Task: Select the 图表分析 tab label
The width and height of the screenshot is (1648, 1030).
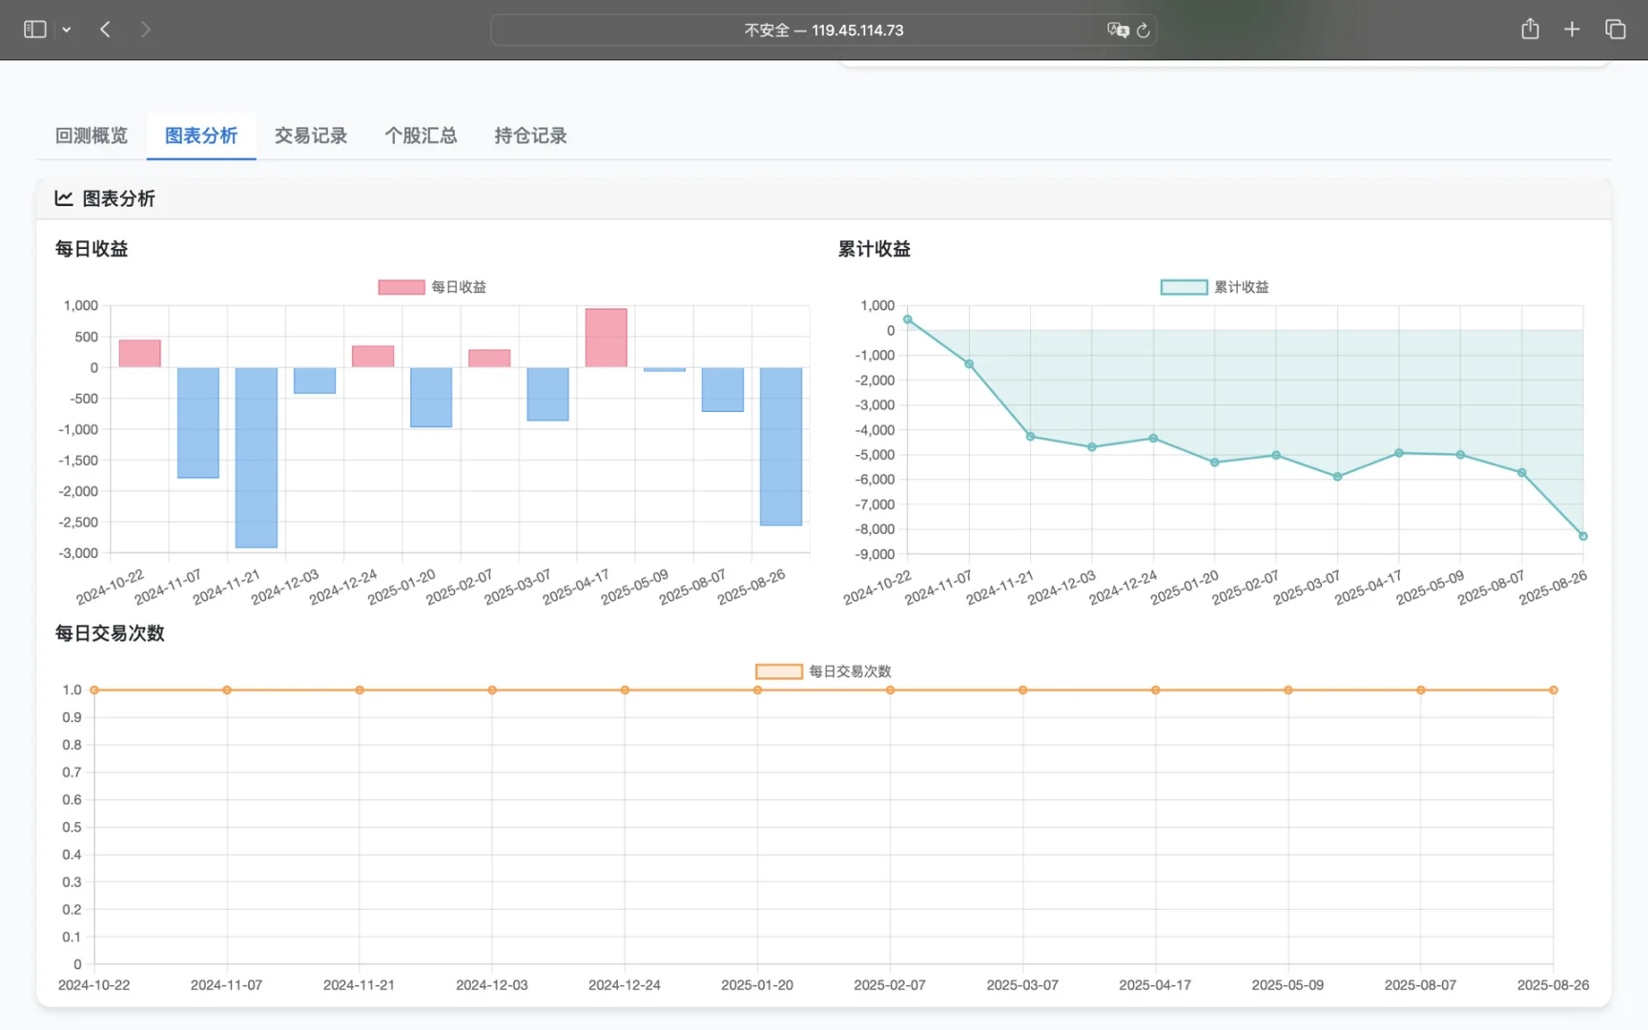Action: tap(200, 135)
